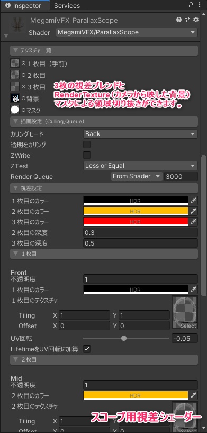Screen dimensions: 207x433
Task: Open object picker for 1枚目(手前) texture
Action: pos(23,64)
